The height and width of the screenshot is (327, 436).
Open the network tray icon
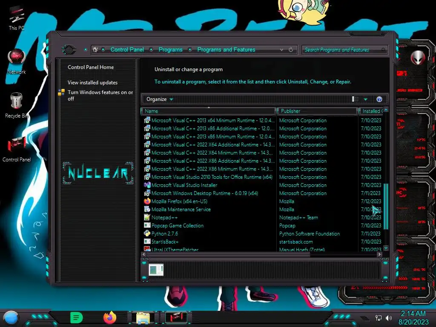coord(378,318)
